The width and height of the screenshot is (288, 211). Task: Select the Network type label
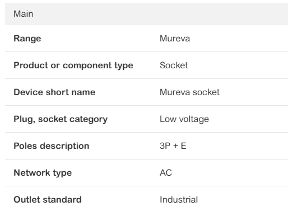click(43, 173)
